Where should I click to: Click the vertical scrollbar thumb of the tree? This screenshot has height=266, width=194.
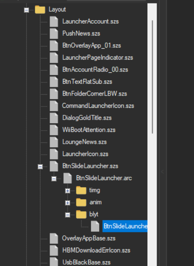coord(152,77)
